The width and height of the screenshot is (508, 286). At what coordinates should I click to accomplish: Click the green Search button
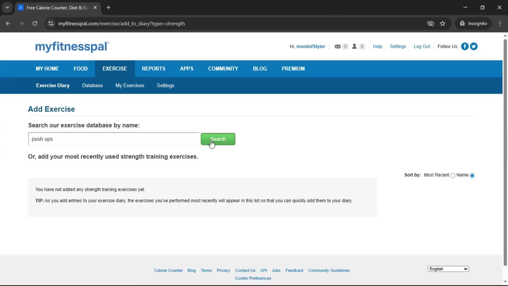pyautogui.click(x=218, y=139)
